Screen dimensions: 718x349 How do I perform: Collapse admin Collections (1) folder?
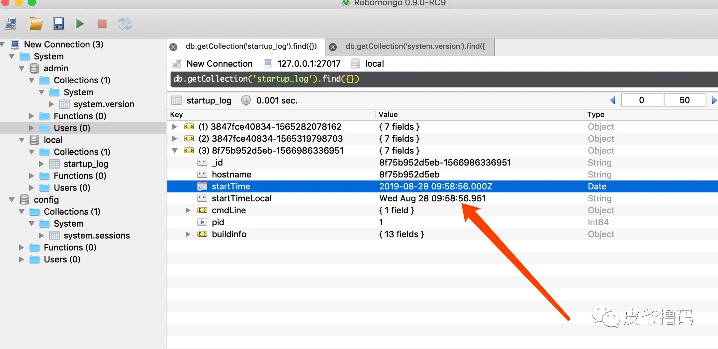pos(32,80)
